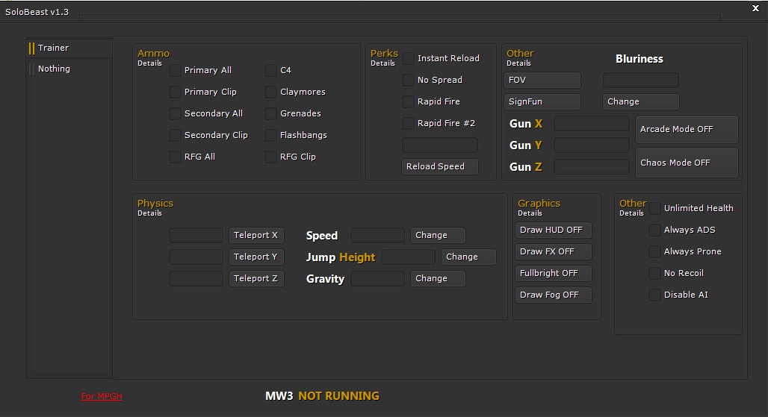Focus the Gun Z input field

tap(592, 166)
